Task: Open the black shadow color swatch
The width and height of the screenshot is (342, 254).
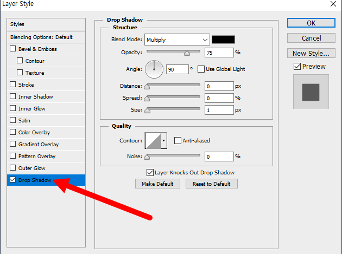Action: [223, 40]
